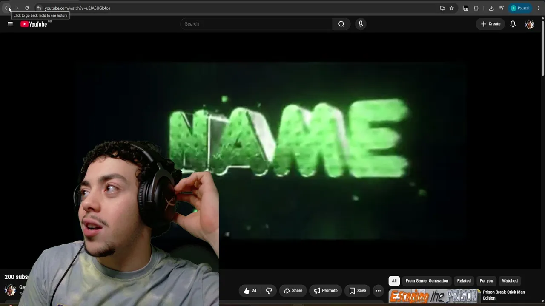View site information icon in address bar
Viewport: 545px width, 306px height.
tap(39, 8)
